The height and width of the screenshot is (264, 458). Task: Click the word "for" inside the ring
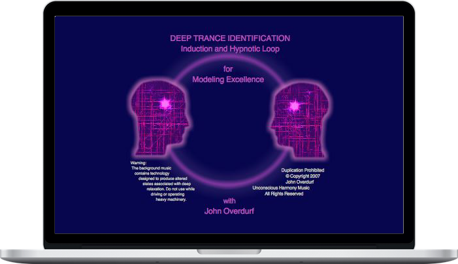(x=228, y=68)
